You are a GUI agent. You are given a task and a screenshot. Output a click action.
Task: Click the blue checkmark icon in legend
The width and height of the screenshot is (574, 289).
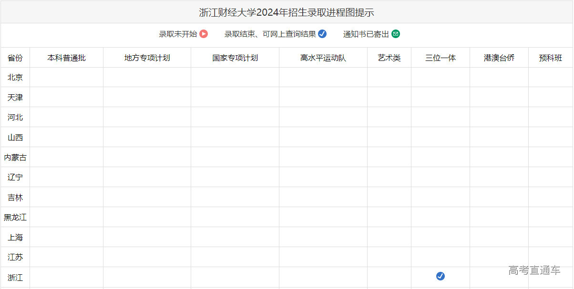tap(322, 34)
